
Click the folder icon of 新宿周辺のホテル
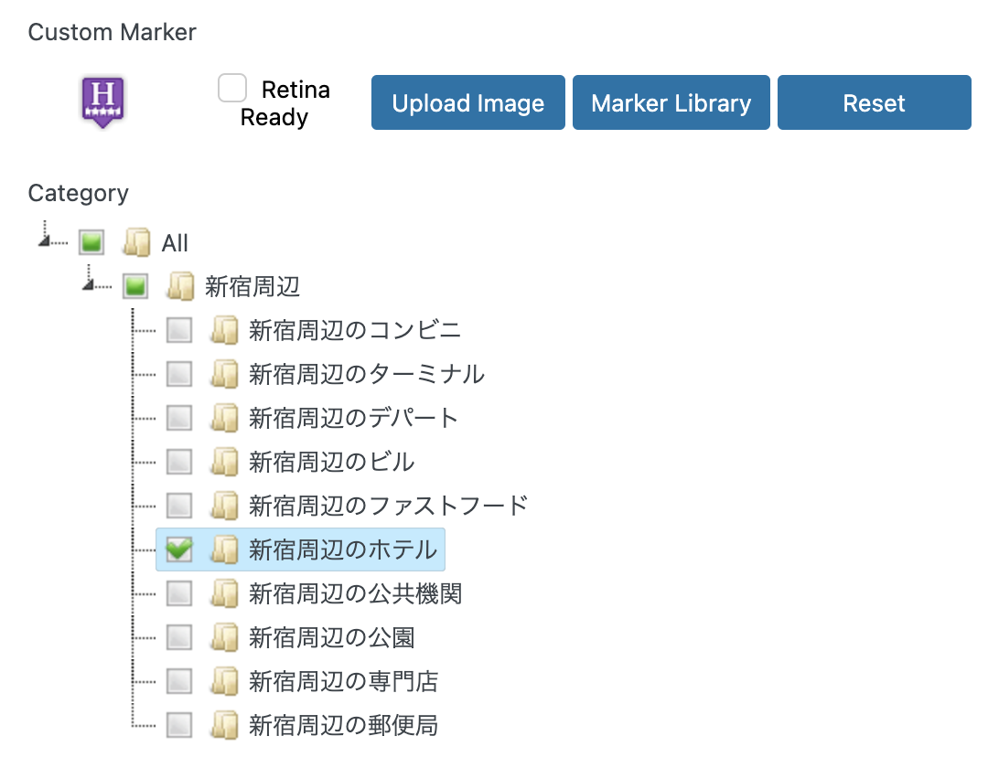tap(225, 549)
